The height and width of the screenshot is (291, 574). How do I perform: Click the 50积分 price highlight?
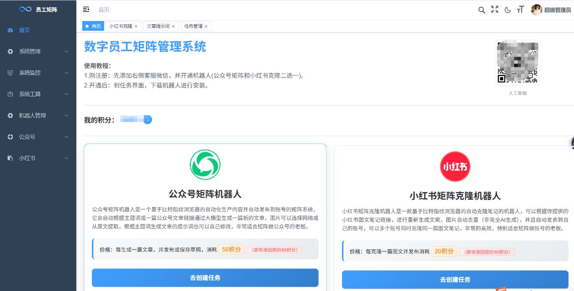tap(231, 249)
